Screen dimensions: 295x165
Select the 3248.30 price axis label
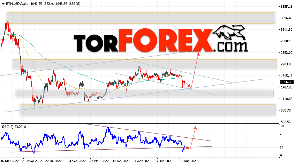click(x=287, y=30)
